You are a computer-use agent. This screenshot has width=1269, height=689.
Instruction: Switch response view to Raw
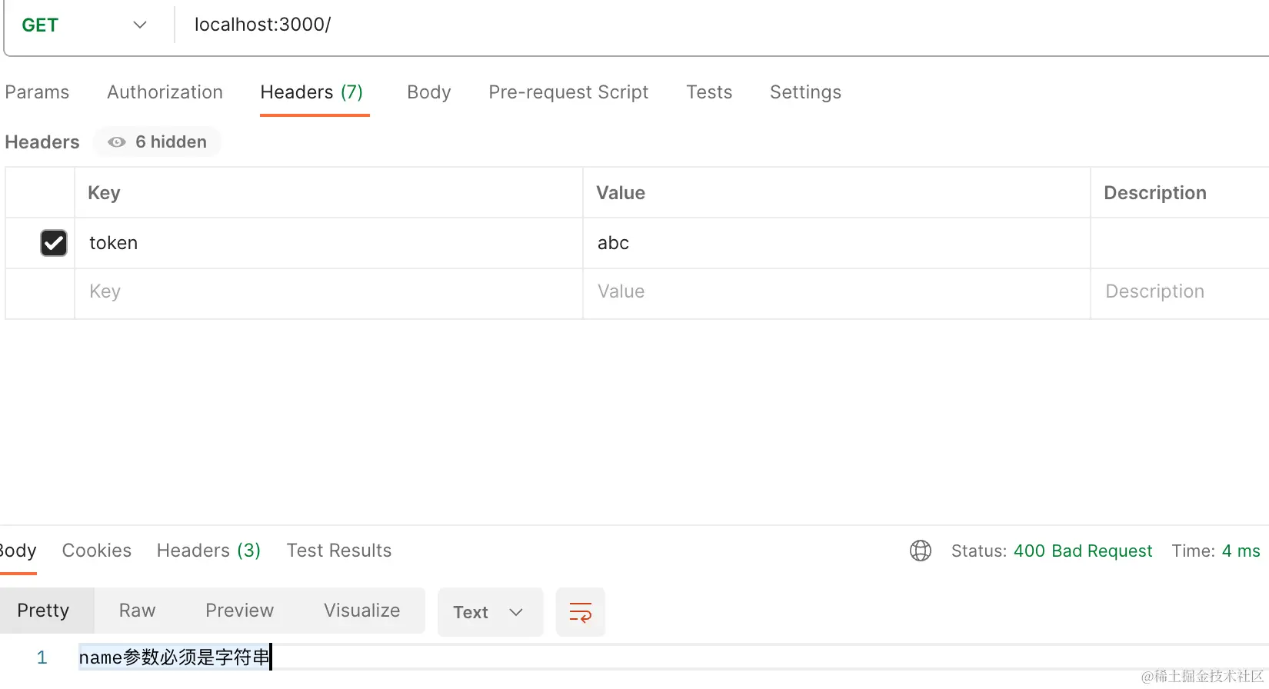click(137, 611)
